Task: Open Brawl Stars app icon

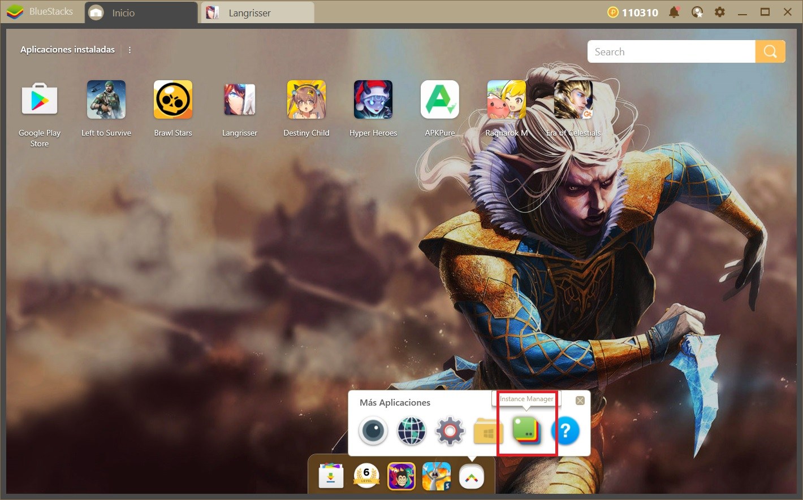Action: point(173,100)
